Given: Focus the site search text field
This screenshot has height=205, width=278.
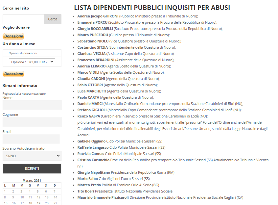Looking at the screenshot, I should [x=23, y=19].
